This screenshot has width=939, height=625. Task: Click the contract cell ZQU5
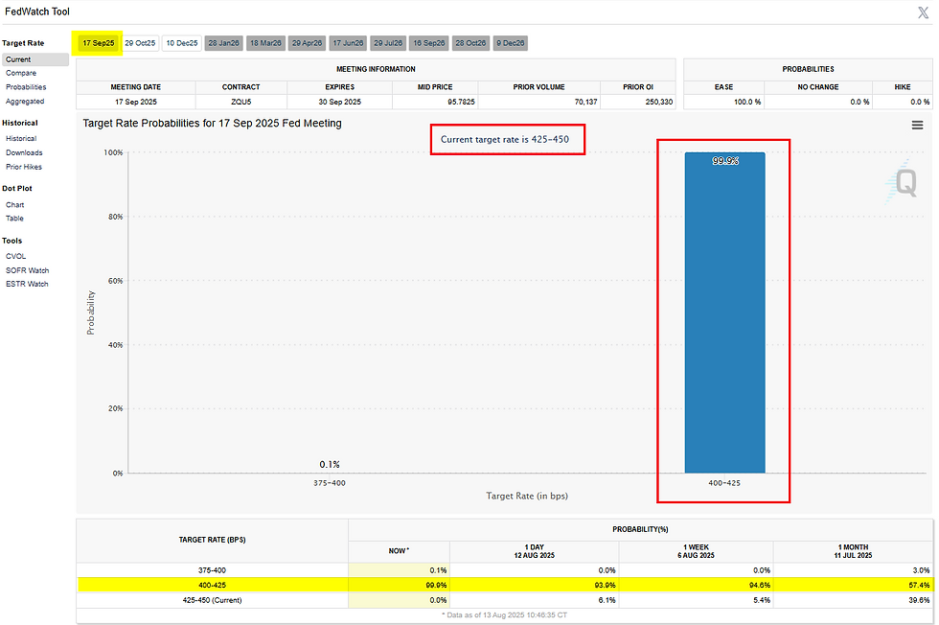coord(241,102)
